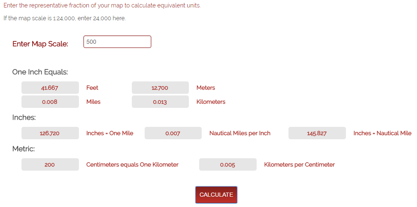The image size is (417, 207).
Task: Click the 'One Inch Equals:' section heading
Action: click(x=40, y=72)
